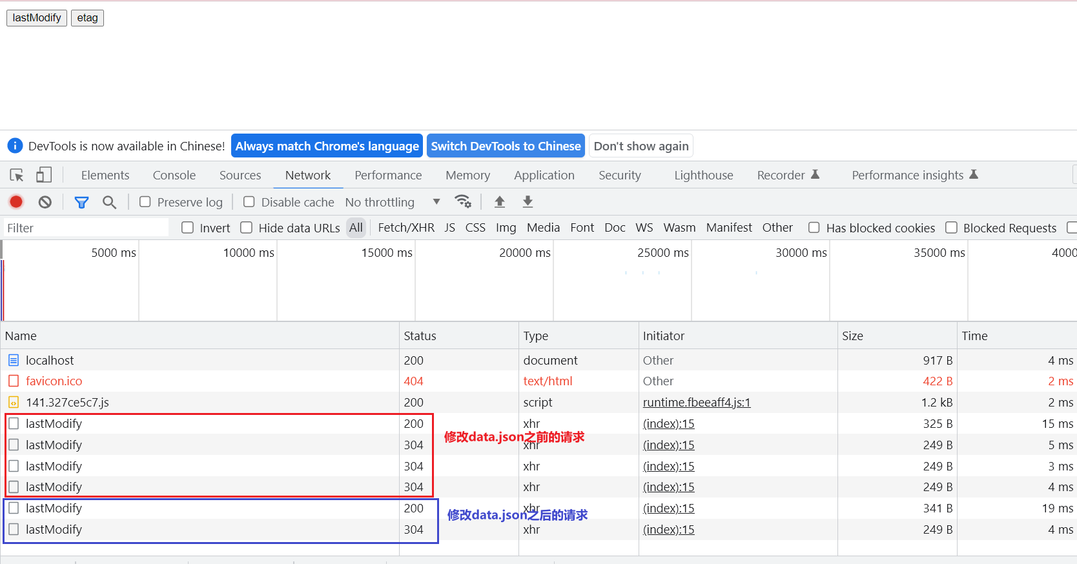Viewport: 1077px width, 564px height.
Task: Stop recording network log
Action: click(16, 202)
